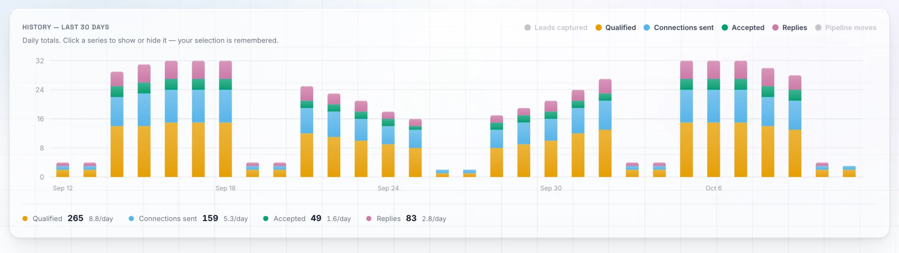Select blue Connections segment of Oct 6 bar
This screenshot has width=899, height=253.
pyautogui.click(x=714, y=106)
